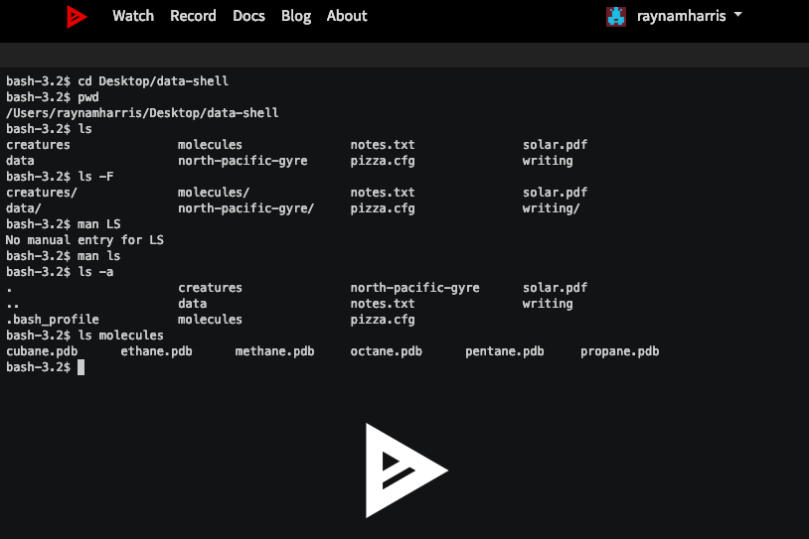Click pentane.pdb in the listing

[x=505, y=351]
